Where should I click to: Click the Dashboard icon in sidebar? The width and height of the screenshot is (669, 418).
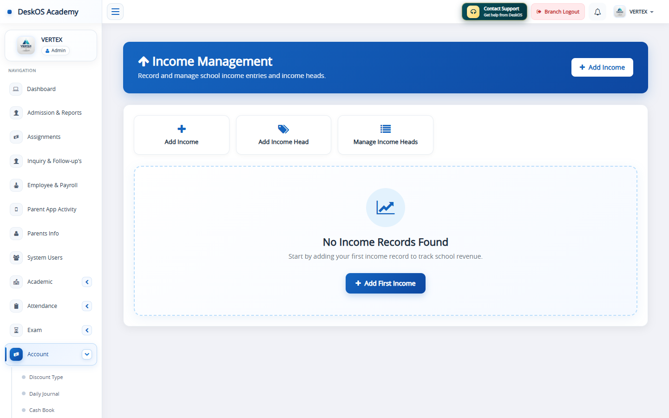point(16,89)
